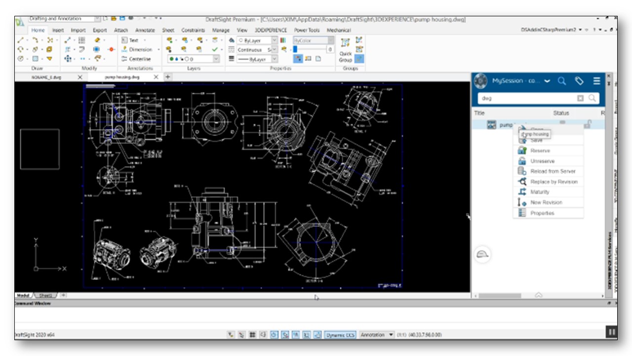Expand the Dimension tool dropdown arrow
This screenshot has height=356, width=632.
point(158,49)
